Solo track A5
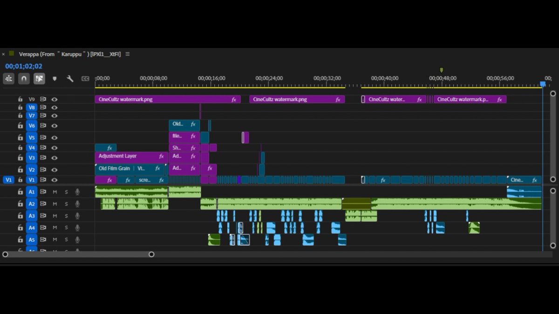559x314 pixels. [66, 239]
